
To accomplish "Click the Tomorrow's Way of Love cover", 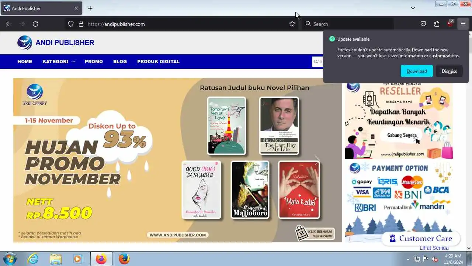I will (226, 126).
